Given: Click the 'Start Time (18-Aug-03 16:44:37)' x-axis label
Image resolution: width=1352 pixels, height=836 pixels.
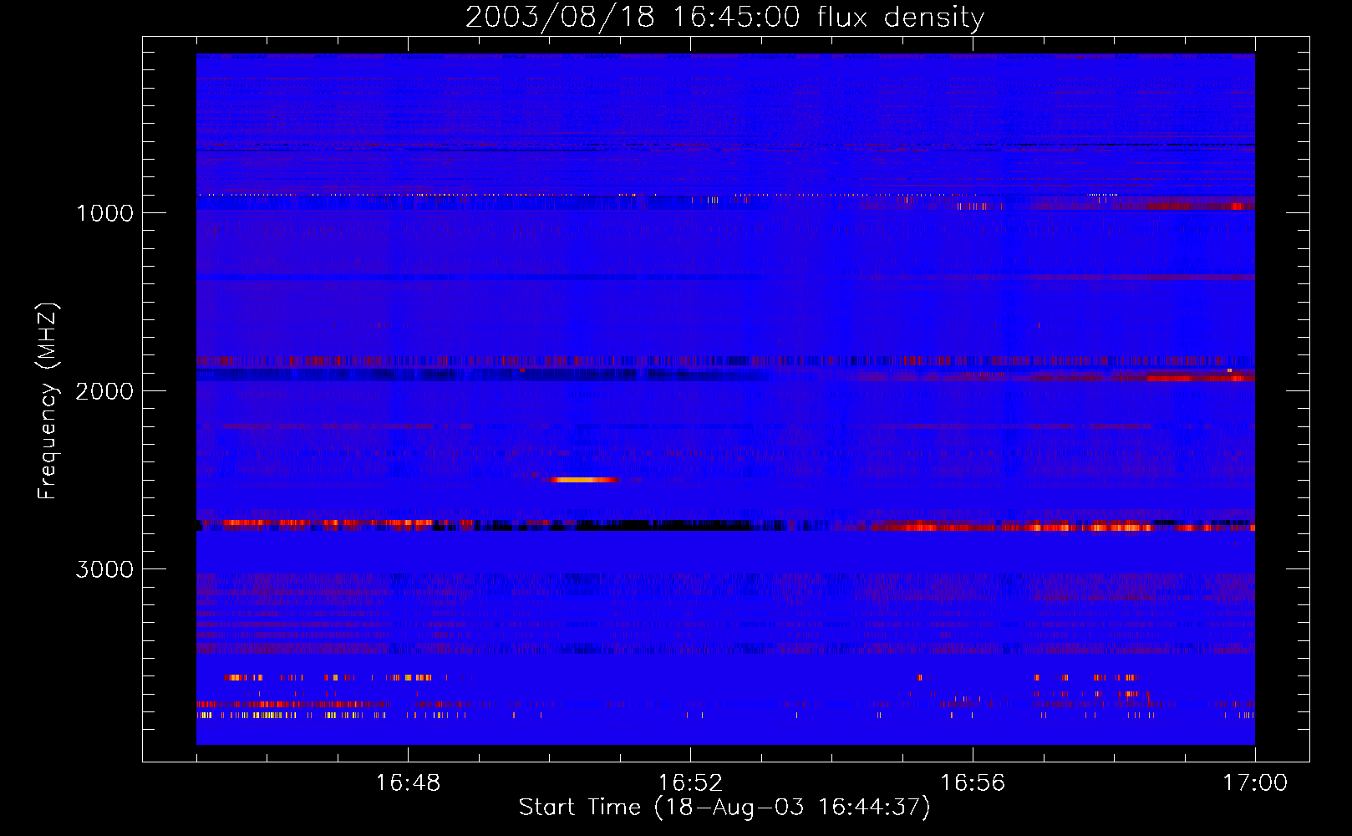Looking at the screenshot, I should pos(724,808).
